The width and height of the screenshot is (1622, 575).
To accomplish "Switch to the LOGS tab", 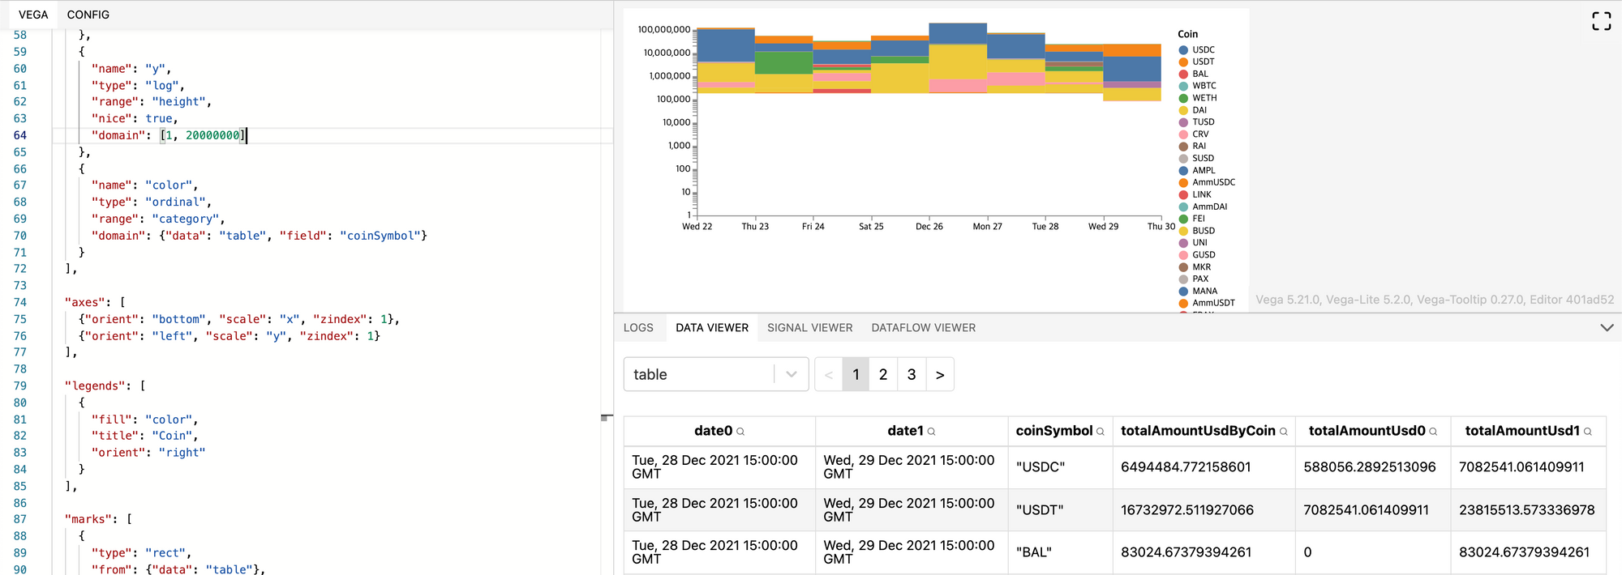I will click(638, 328).
